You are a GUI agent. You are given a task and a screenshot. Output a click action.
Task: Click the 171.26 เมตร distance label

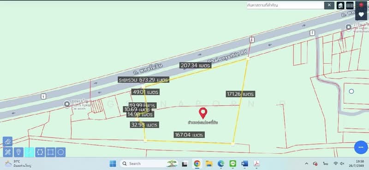(241, 94)
